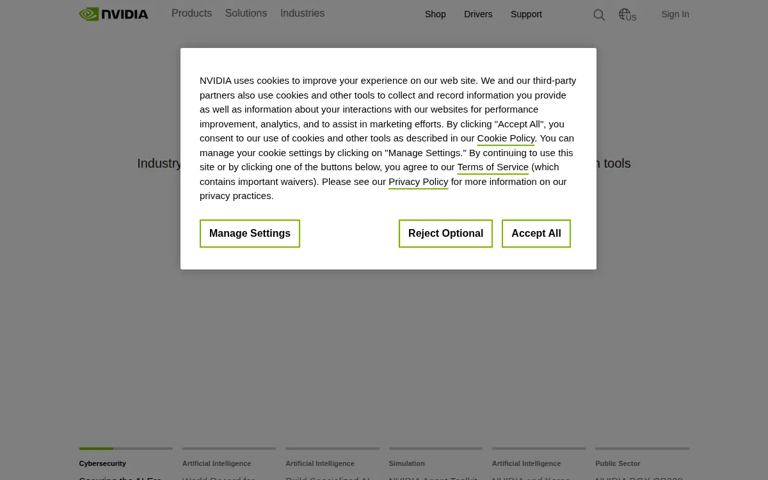
Task: Click Accept All cookies
Action: (x=536, y=234)
